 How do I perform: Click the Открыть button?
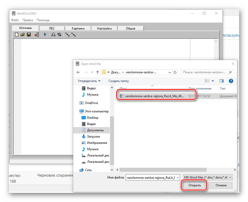coord(195,185)
